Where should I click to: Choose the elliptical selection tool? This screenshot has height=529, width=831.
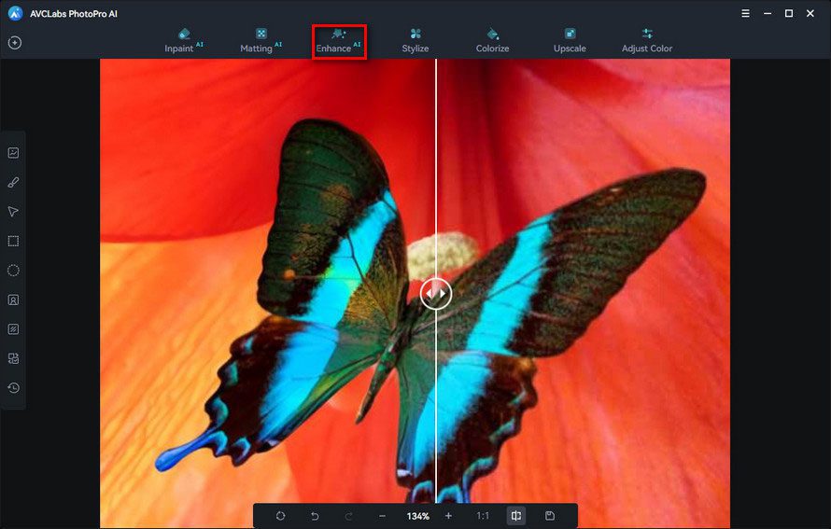click(13, 271)
